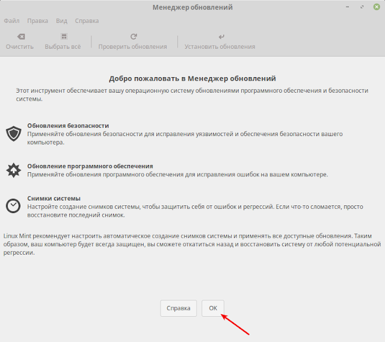Click the Очистить (Clear) toolbar icon
Image resolution: width=385 pixels, height=342 pixels.
[x=21, y=37]
